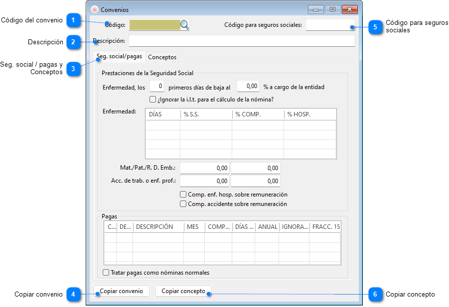
Task: Click the primeros días de baja field
Action: [x=157, y=86]
